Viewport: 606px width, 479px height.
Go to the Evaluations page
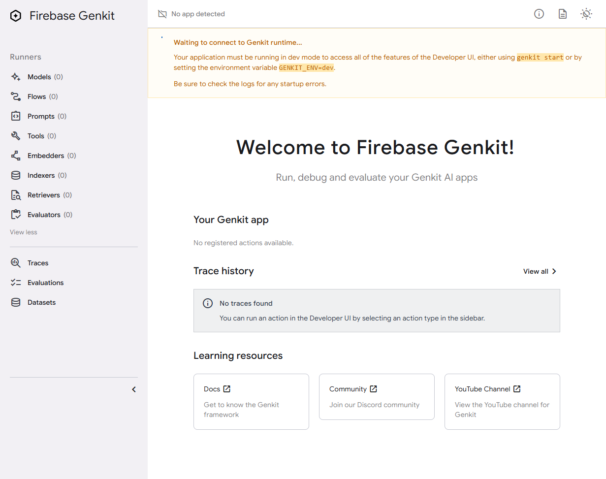point(45,283)
